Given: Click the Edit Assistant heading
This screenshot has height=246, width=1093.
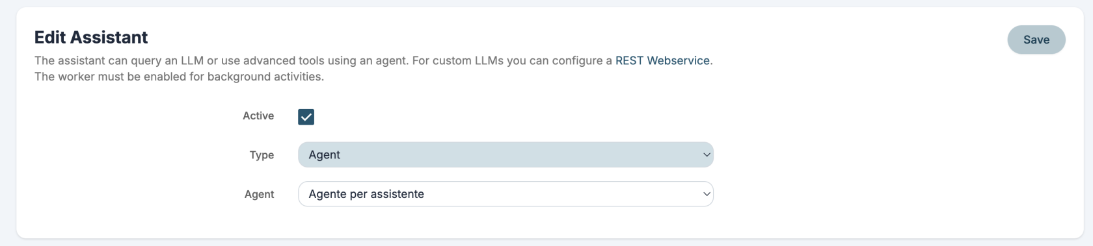Looking at the screenshot, I should pos(91,37).
